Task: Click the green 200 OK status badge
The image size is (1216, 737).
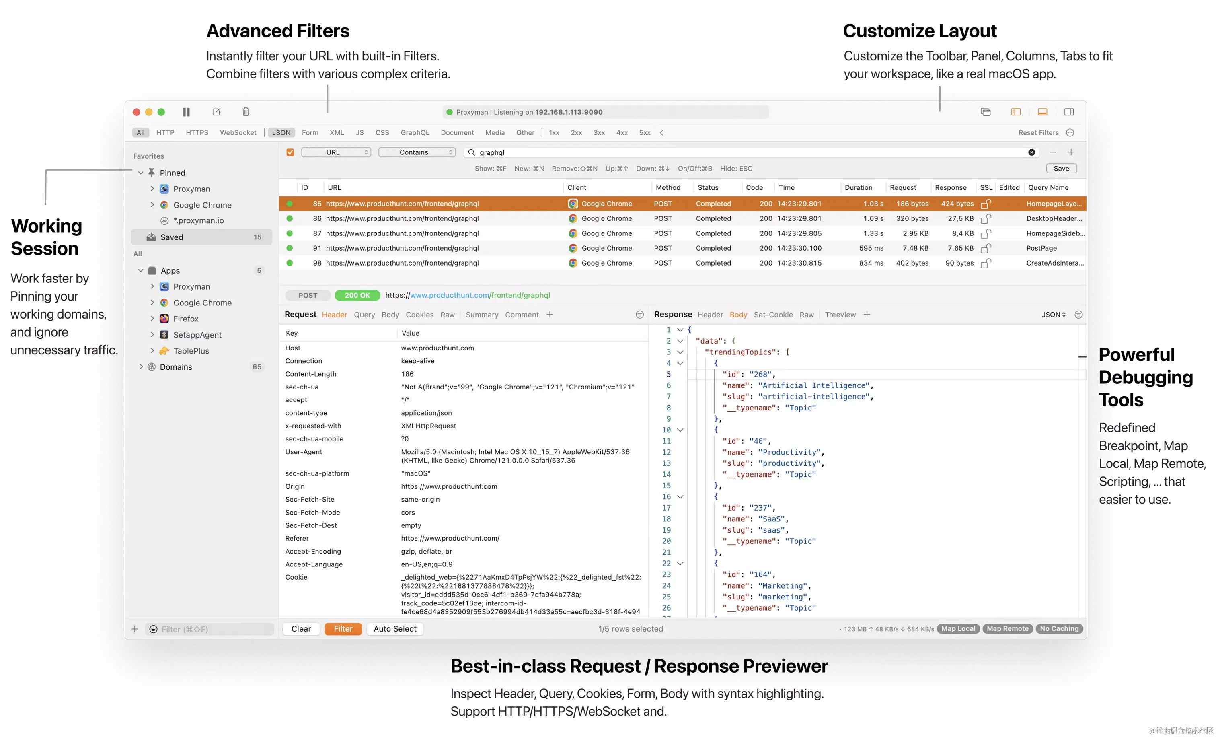Action: (x=357, y=295)
